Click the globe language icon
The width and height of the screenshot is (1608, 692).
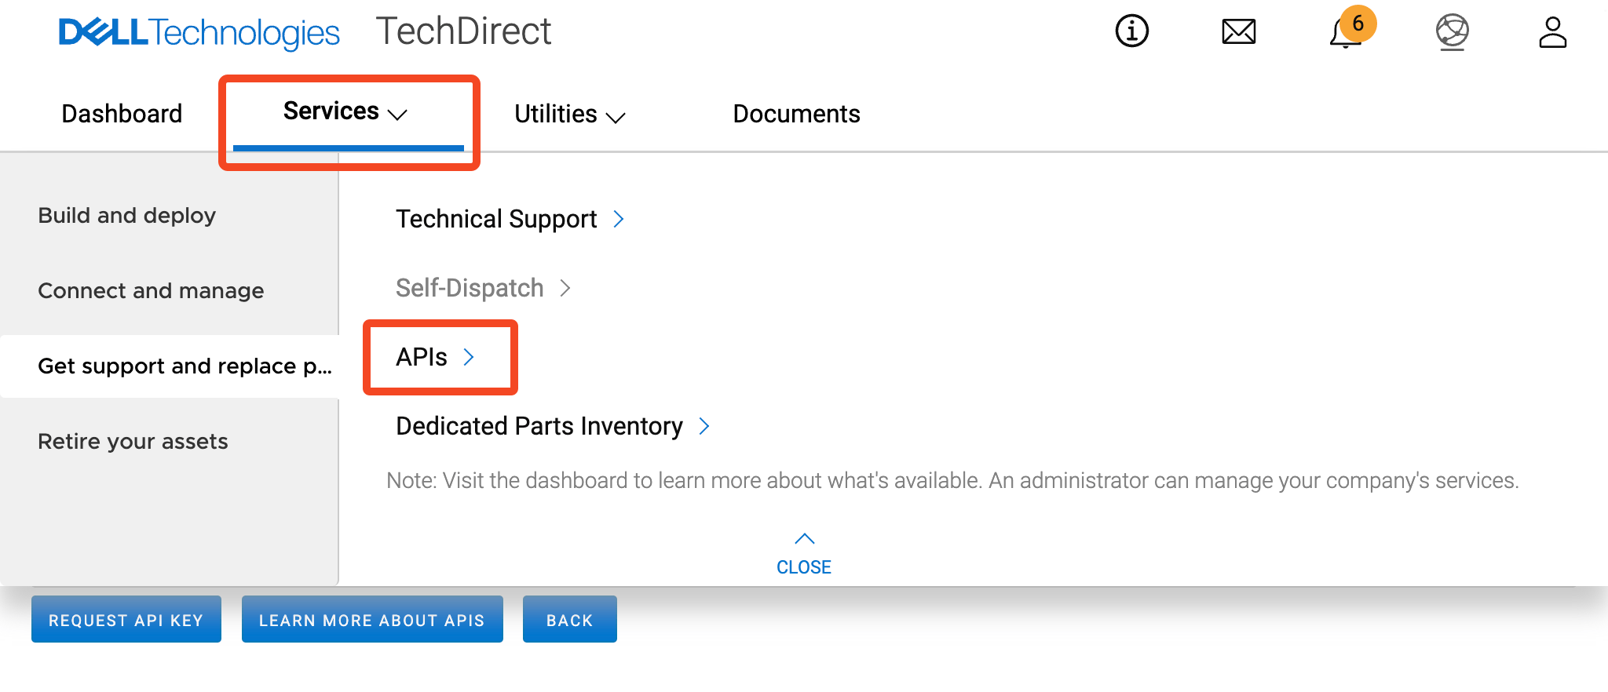click(x=1453, y=32)
